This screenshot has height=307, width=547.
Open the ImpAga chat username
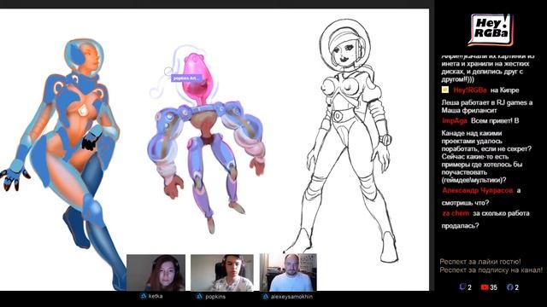(454, 121)
